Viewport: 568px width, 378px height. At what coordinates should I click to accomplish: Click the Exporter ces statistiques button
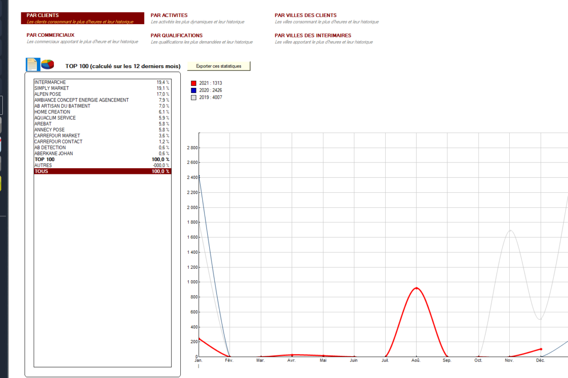point(219,66)
